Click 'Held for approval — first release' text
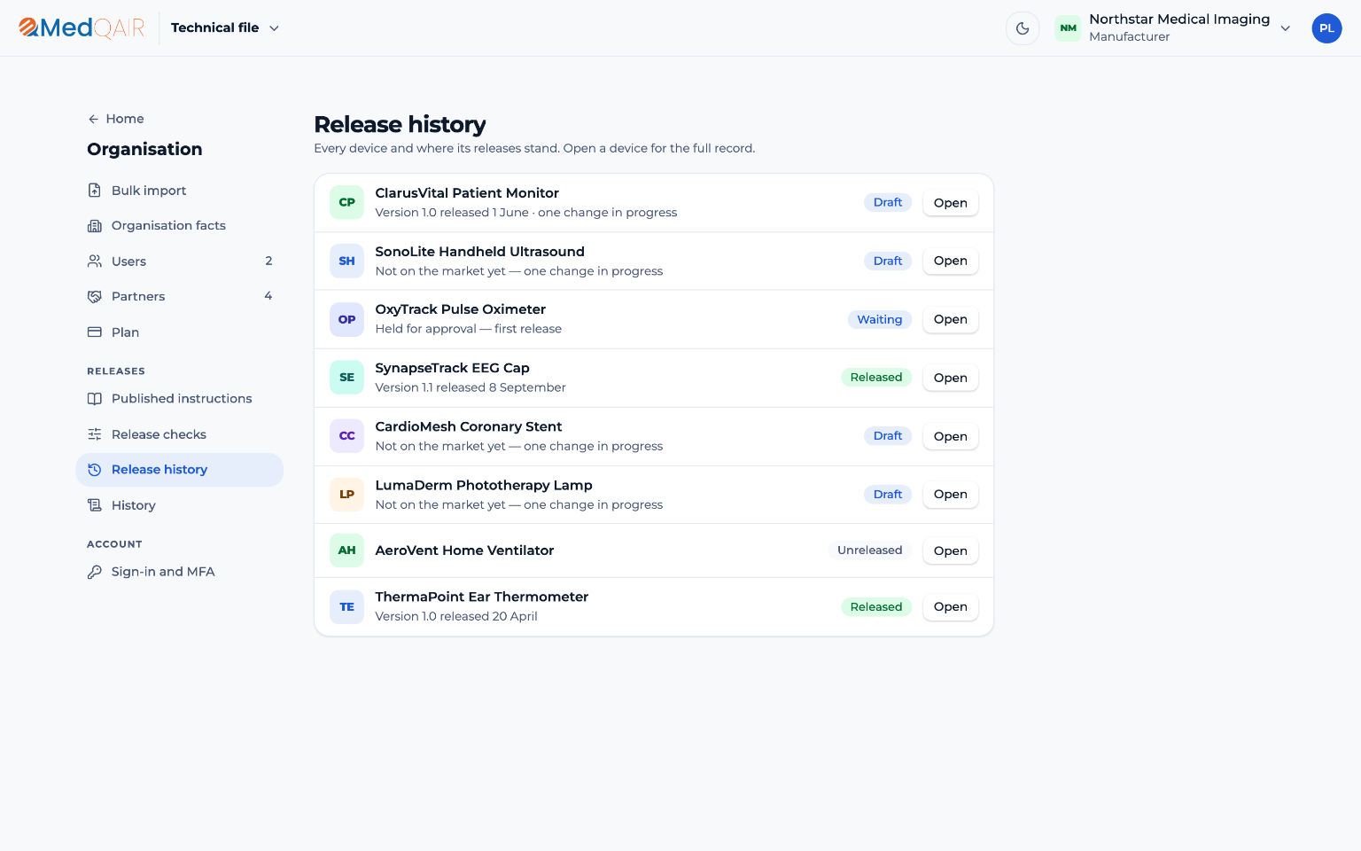 [469, 329]
